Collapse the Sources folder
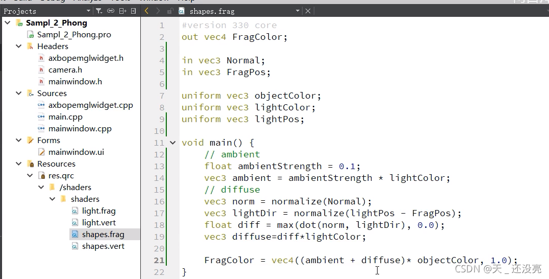Image resolution: width=549 pixels, height=279 pixels. point(19,94)
